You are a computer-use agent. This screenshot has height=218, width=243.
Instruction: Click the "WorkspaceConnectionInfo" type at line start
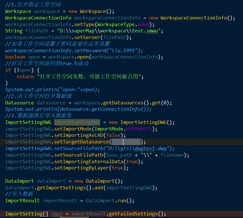click(x=38, y=18)
